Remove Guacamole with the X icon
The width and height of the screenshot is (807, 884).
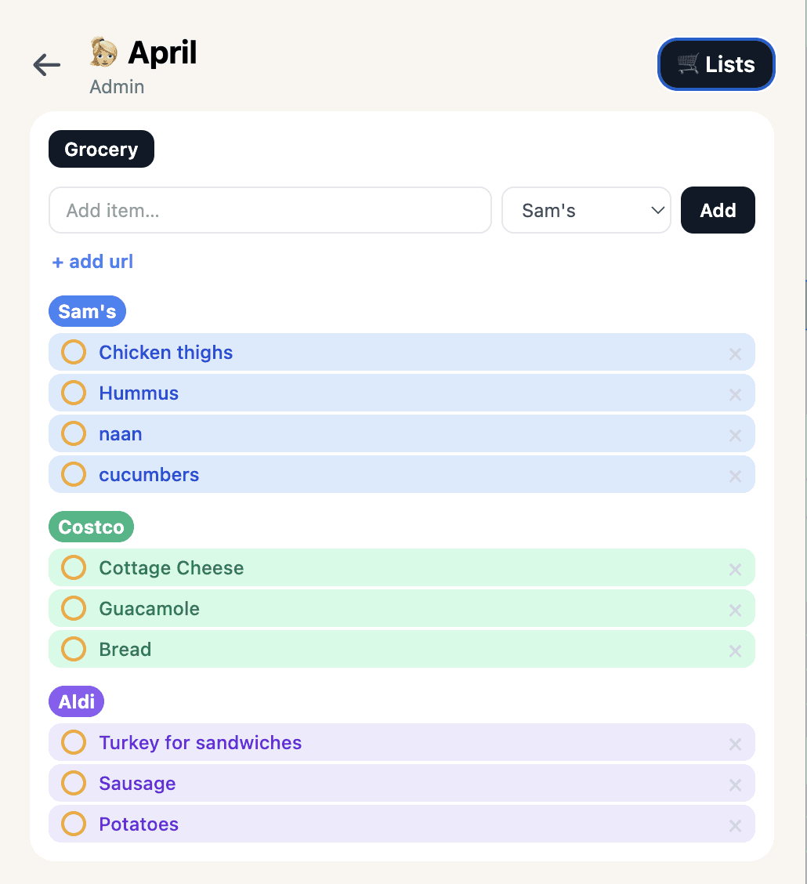pyautogui.click(x=735, y=610)
